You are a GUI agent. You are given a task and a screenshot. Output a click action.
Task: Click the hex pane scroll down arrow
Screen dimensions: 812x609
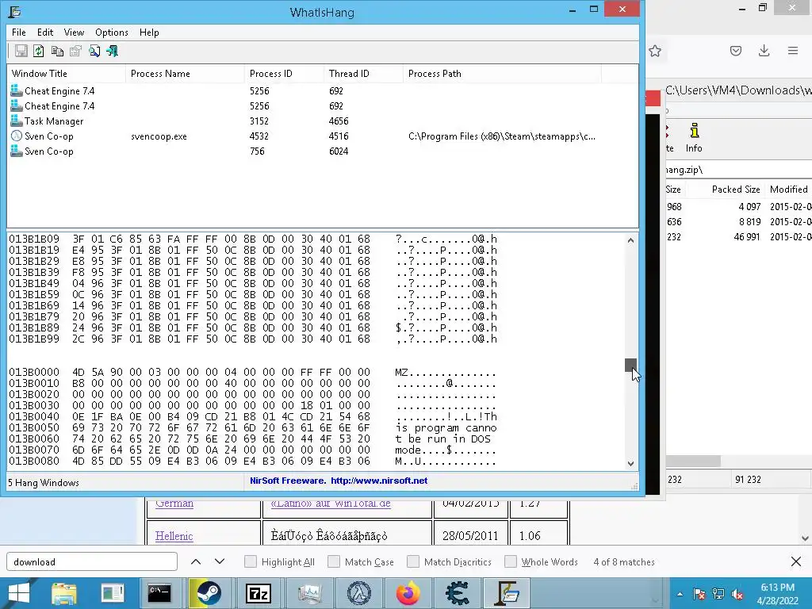pyautogui.click(x=630, y=463)
